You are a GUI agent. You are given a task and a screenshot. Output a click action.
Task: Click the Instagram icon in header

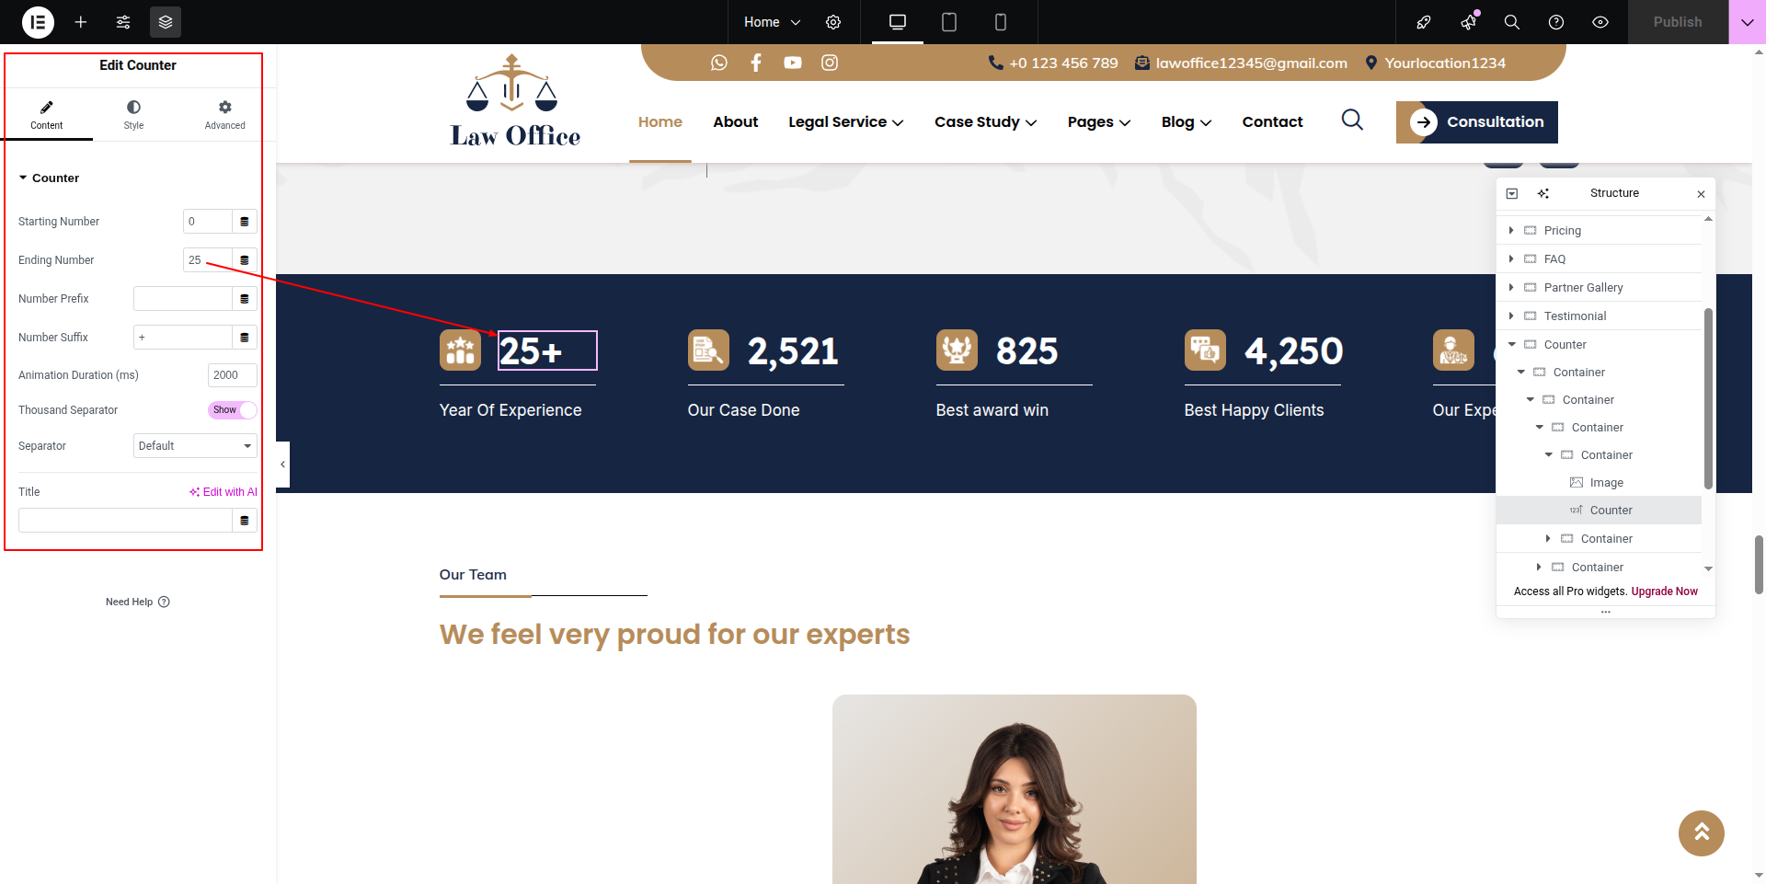(830, 63)
